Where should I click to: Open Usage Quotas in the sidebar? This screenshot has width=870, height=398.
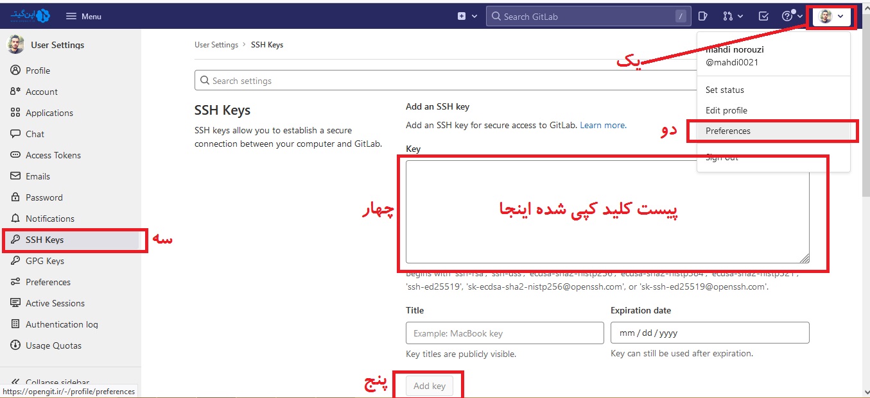tap(53, 345)
